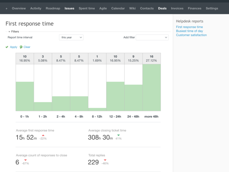Open Customer satisfaction report
Screen dimensions: 229x172
pos(191,35)
